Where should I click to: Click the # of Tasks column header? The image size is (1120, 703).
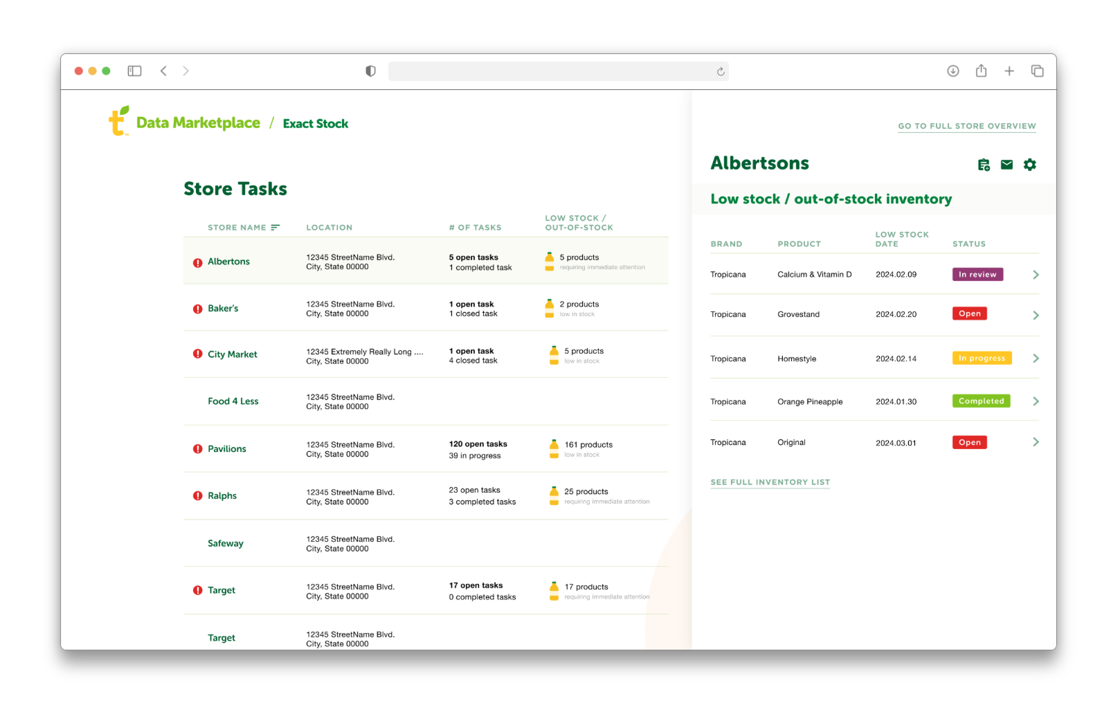(475, 227)
